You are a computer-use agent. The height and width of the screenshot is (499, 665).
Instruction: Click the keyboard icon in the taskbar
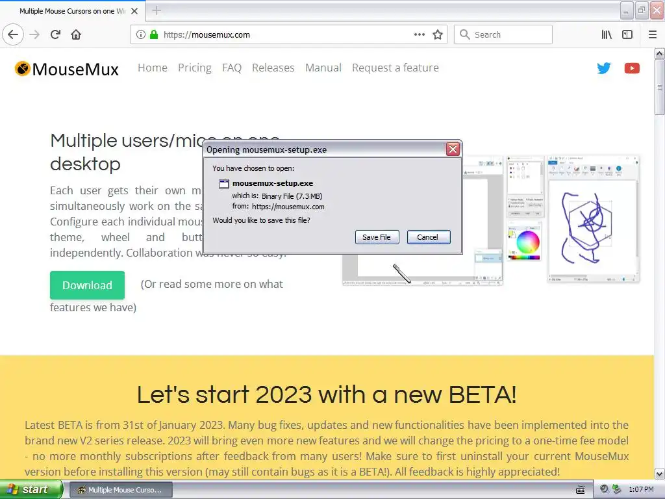click(x=580, y=489)
